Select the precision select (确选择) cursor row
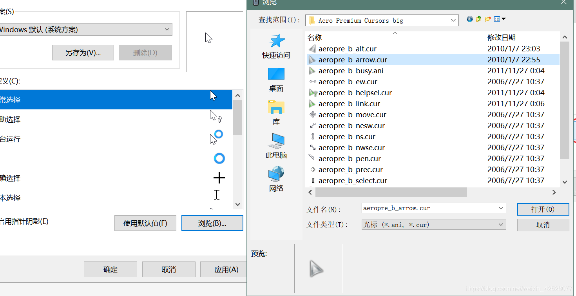This screenshot has height=296, width=576. tap(116, 178)
